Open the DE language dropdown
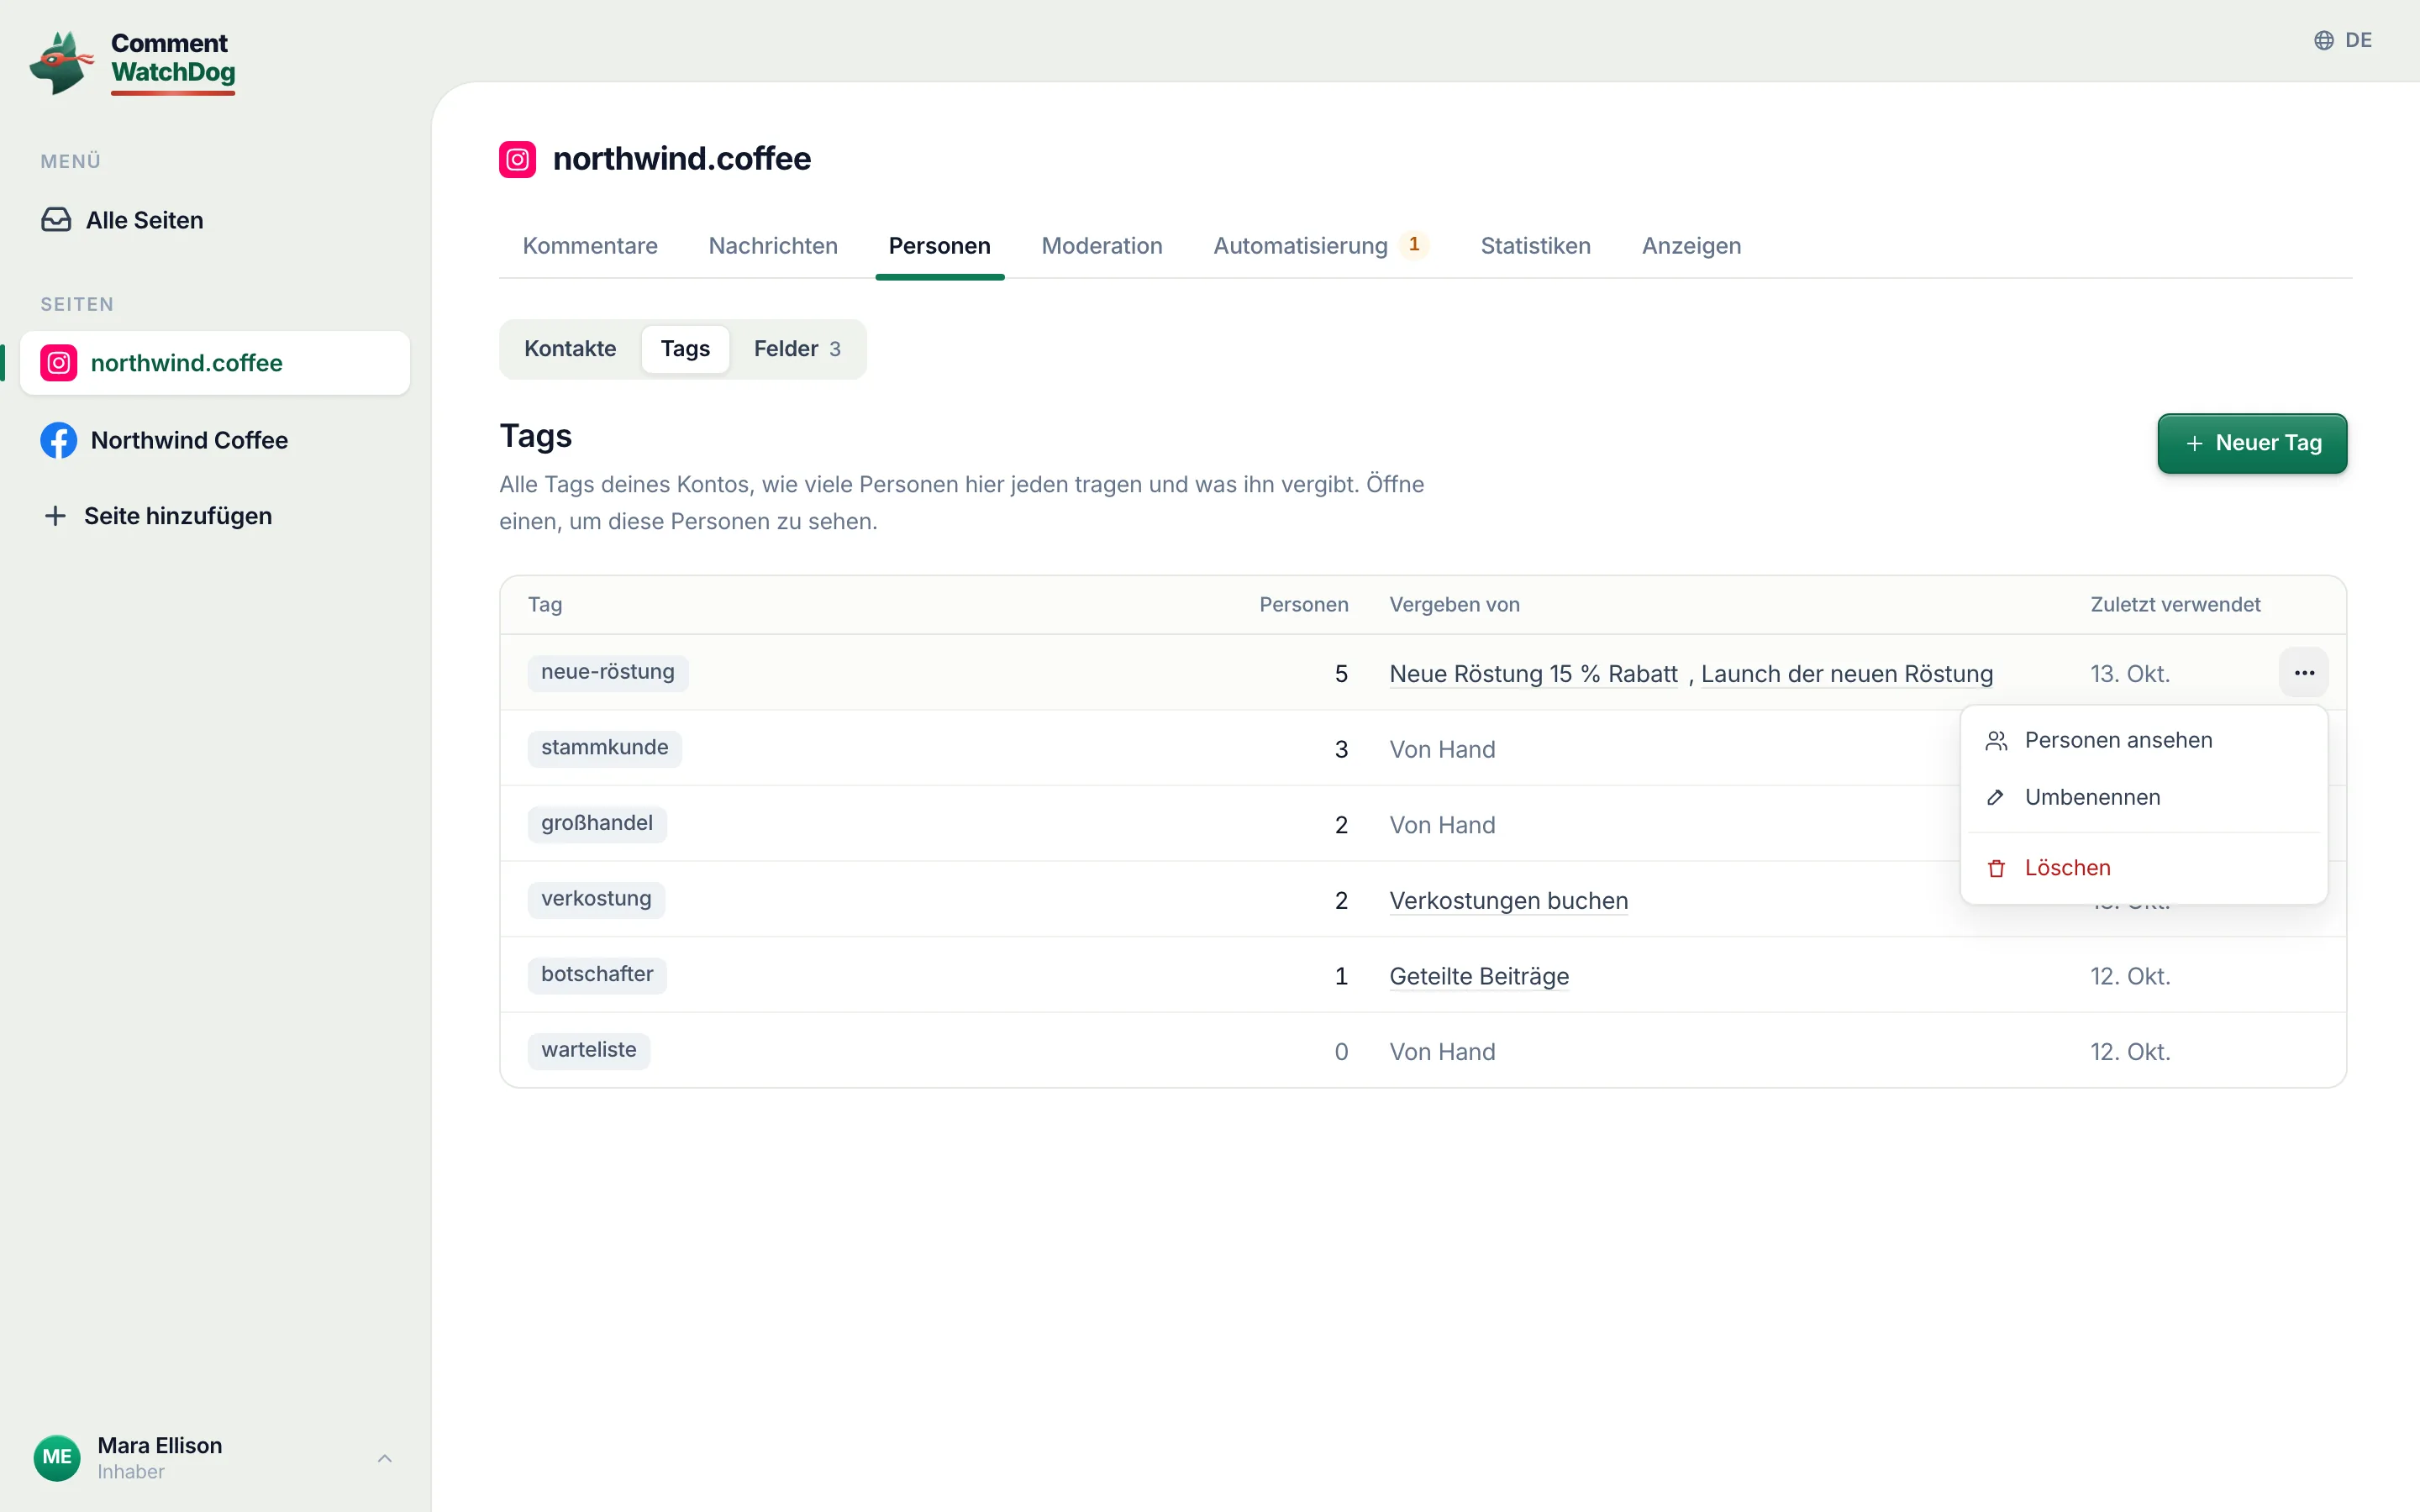The image size is (2420, 1512). click(x=2343, y=40)
